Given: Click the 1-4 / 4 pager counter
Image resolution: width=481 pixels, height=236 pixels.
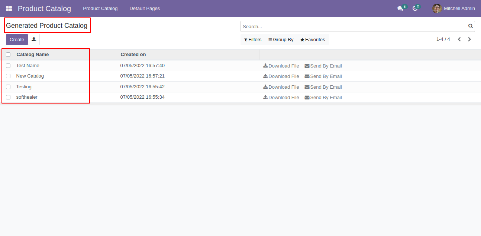Looking at the screenshot, I should [443, 39].
